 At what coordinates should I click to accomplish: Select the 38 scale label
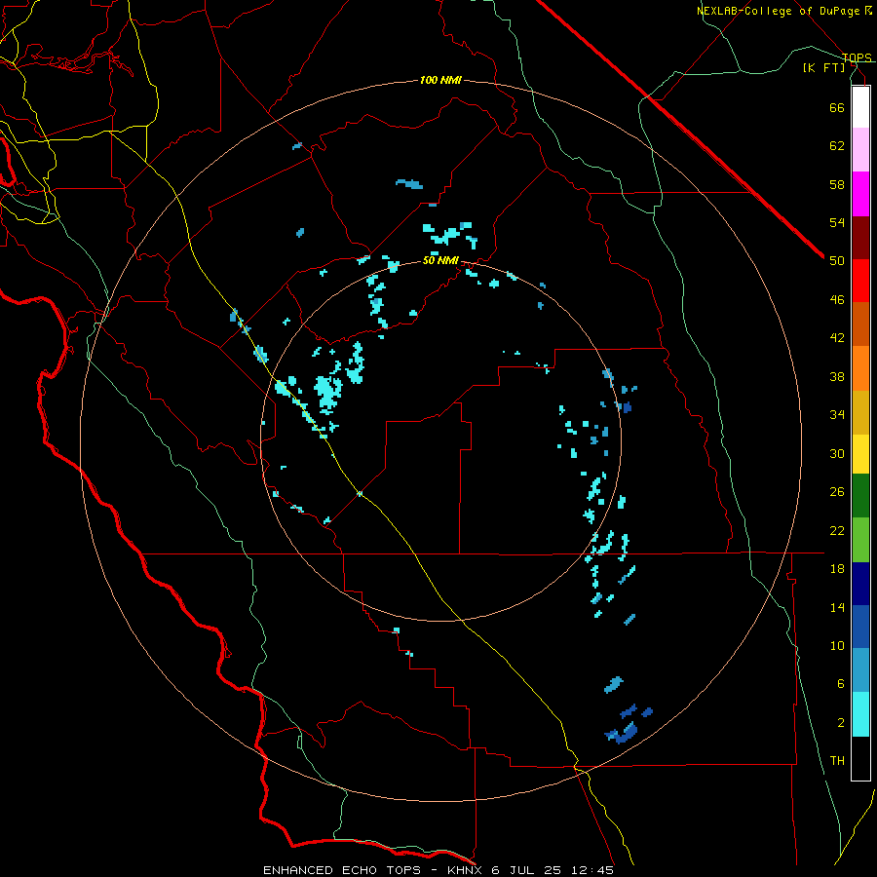click(837, 376)
